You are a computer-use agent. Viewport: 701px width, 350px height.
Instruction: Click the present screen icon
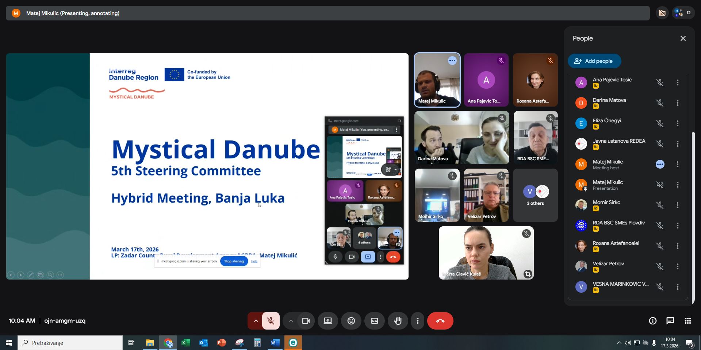point(327,321)
